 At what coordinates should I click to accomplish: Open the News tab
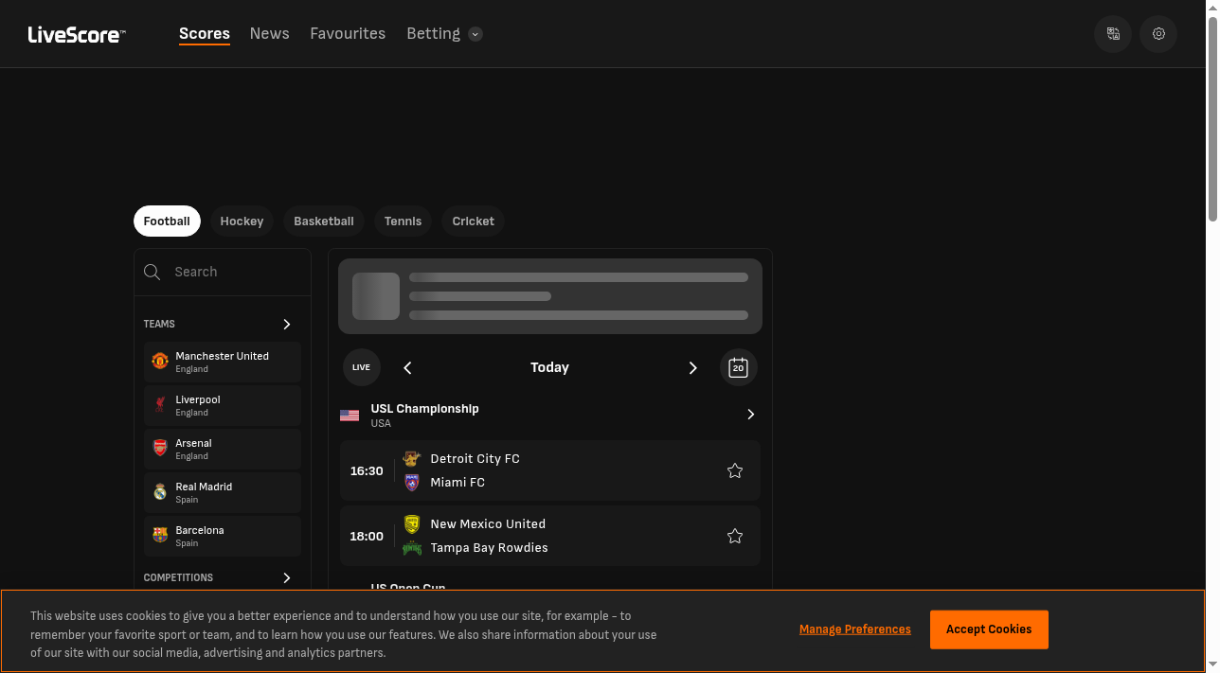[270, 33]
